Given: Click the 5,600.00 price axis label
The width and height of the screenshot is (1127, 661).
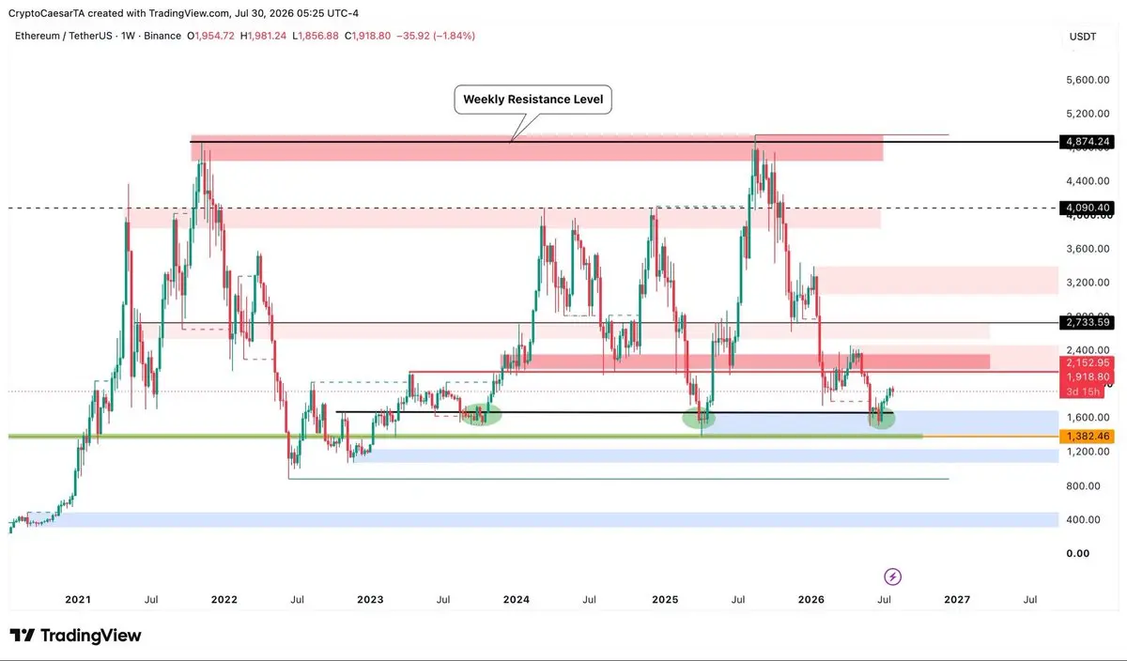Looking at the screenshot, I should click(1088, 81).
